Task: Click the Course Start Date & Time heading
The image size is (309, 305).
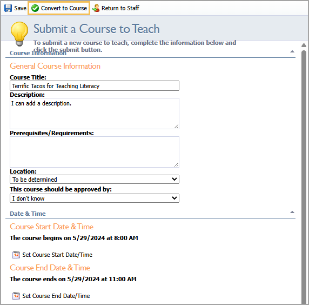Action: click(x=52, y=227)
